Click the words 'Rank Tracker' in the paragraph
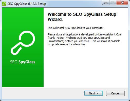The image size is (130, 101). point(56,38)
